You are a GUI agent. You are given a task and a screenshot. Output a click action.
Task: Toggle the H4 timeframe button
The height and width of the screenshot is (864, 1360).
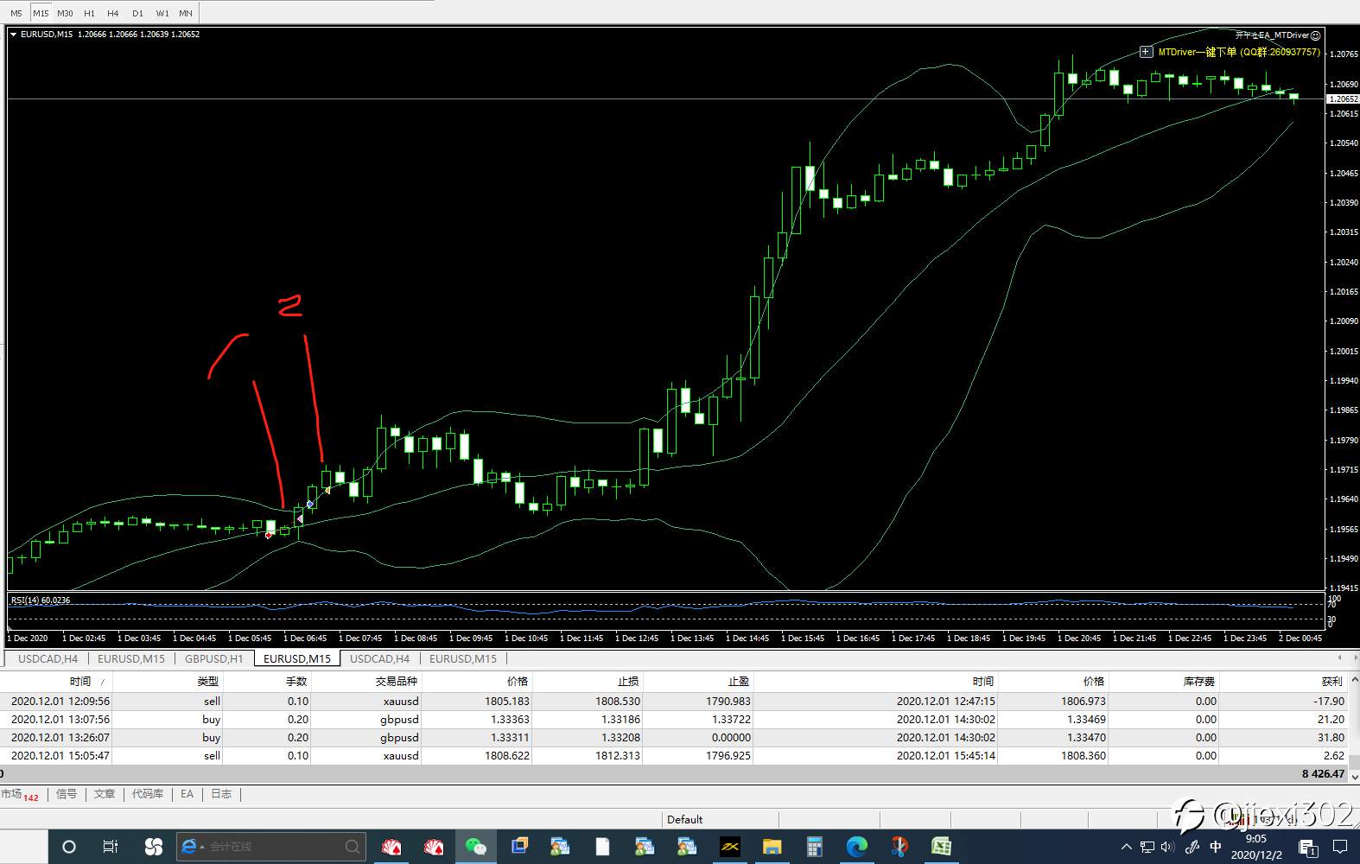[x=113, y=13]
